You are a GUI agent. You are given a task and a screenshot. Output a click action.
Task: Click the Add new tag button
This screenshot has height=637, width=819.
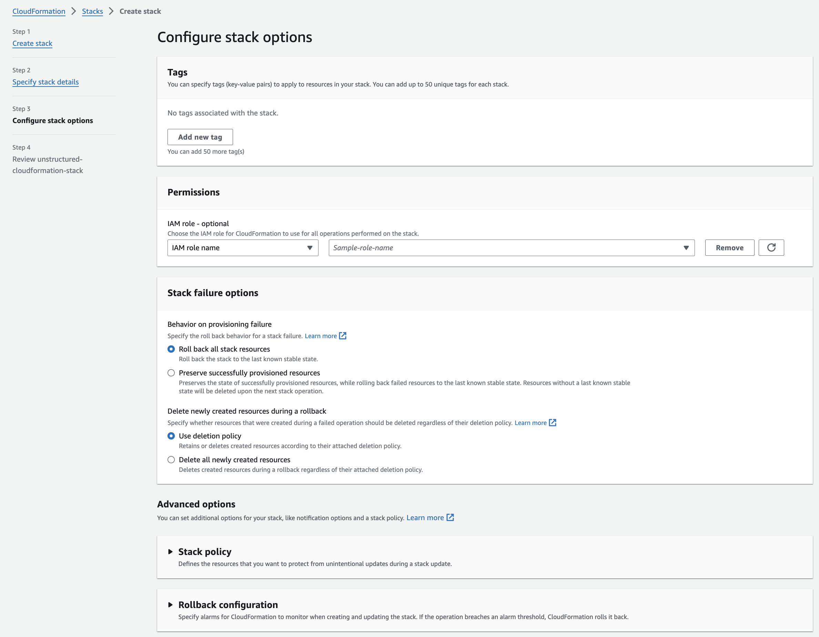point(200,137)
